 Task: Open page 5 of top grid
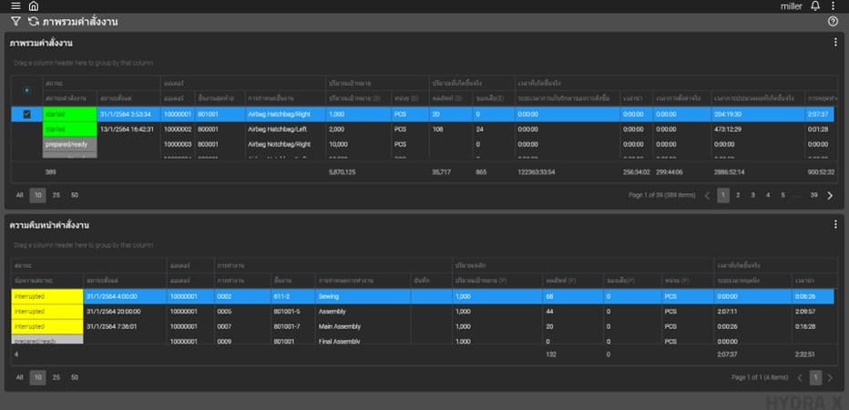coord(783,196)
